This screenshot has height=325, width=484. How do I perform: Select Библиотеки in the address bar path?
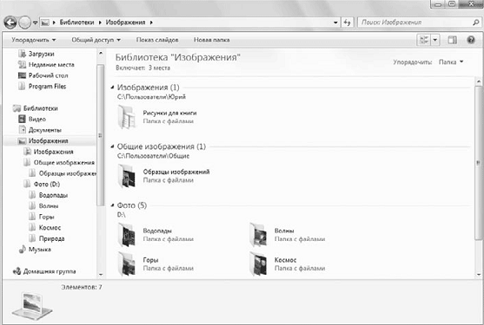click(x=76, y=23)
